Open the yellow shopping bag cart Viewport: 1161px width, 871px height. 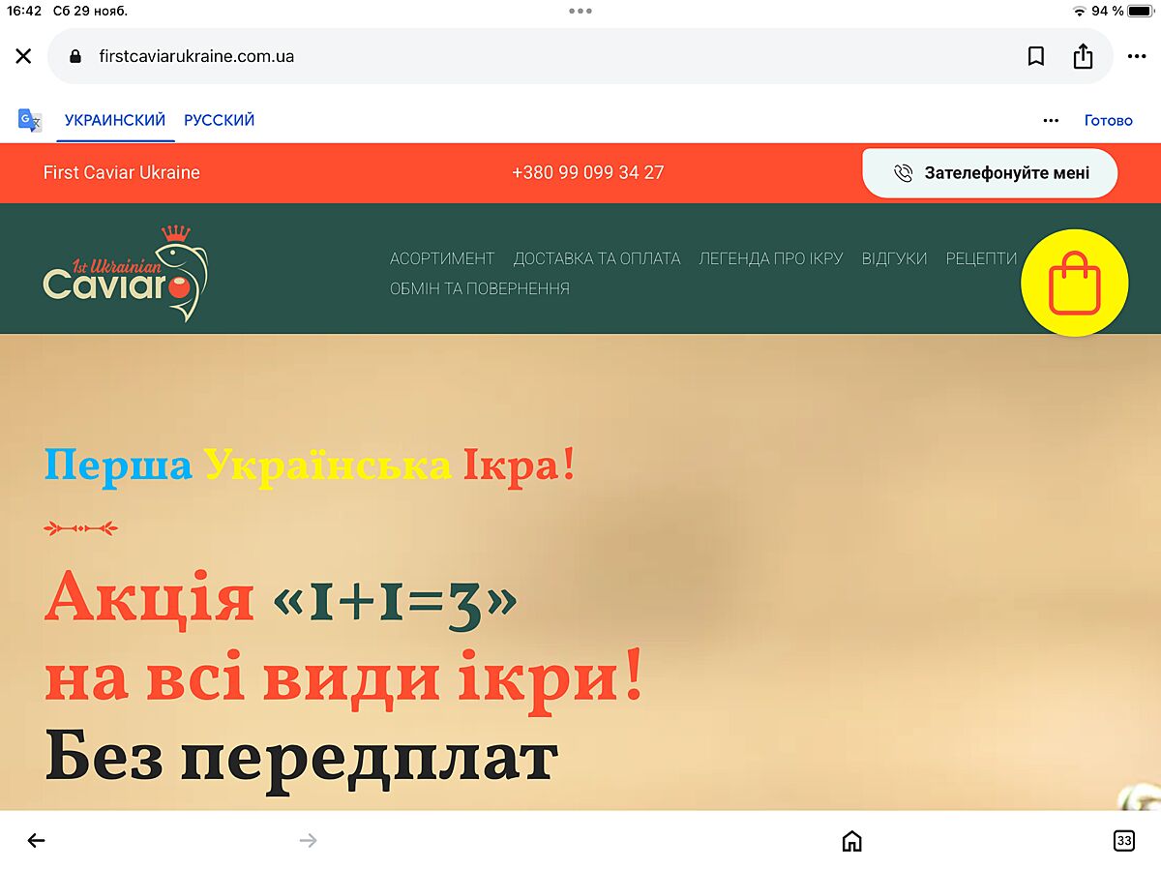point(1074,283)
